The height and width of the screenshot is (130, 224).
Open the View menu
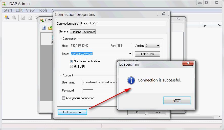(30, 10)
